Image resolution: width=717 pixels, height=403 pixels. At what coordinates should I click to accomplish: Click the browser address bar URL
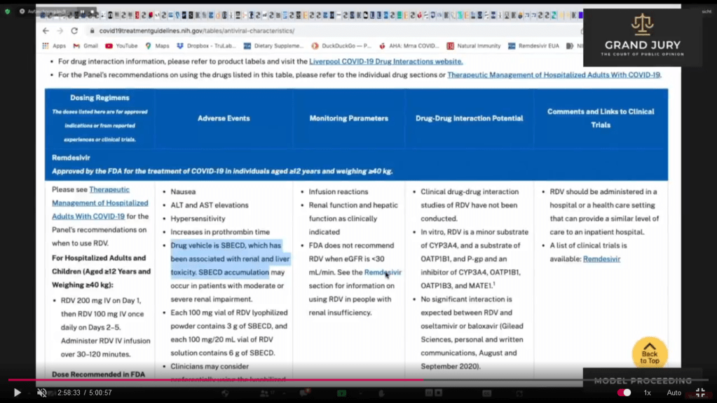196,31
